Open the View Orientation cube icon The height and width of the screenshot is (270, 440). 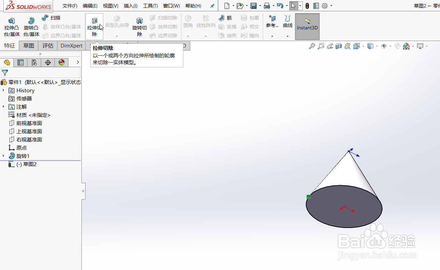357,46
